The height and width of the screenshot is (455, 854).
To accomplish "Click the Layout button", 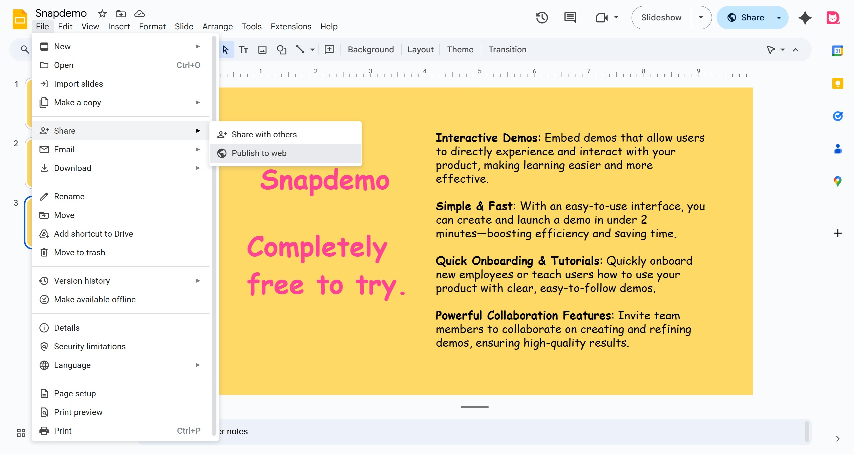I will [x=420, y=50].
